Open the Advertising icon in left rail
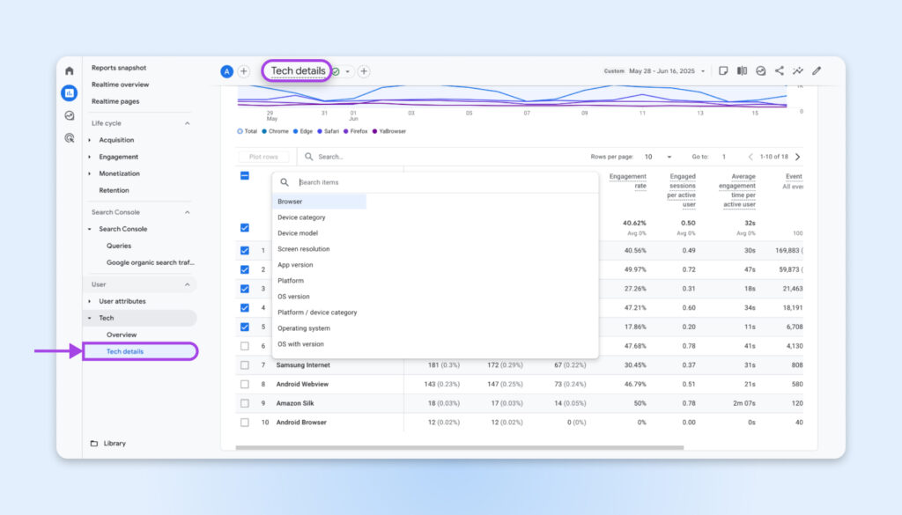The height and width of the screenshot is (515, 902). pos(70,138)
